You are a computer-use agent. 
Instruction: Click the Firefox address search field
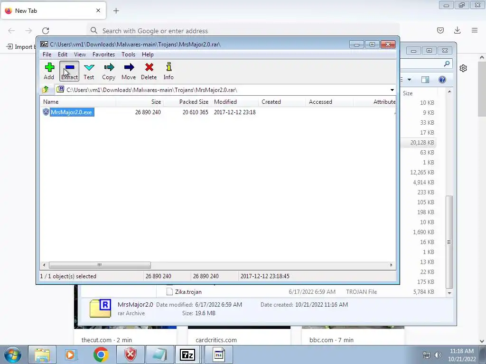click(243, 31)
